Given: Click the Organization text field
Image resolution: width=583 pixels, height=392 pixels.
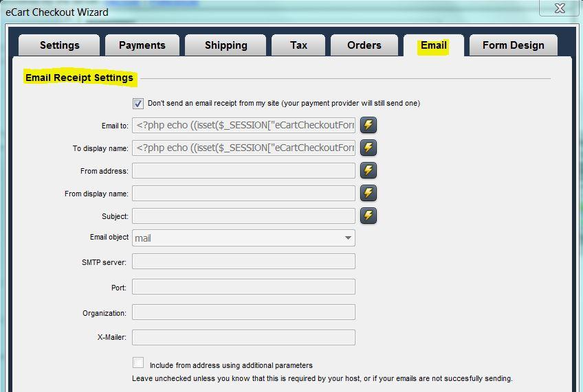Looking at the screenshot, I should [243, 312].
